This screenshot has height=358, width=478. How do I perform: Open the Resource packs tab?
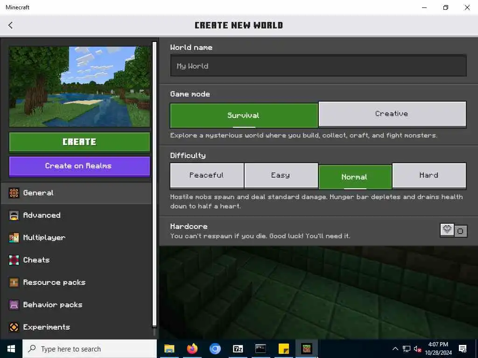76,282
